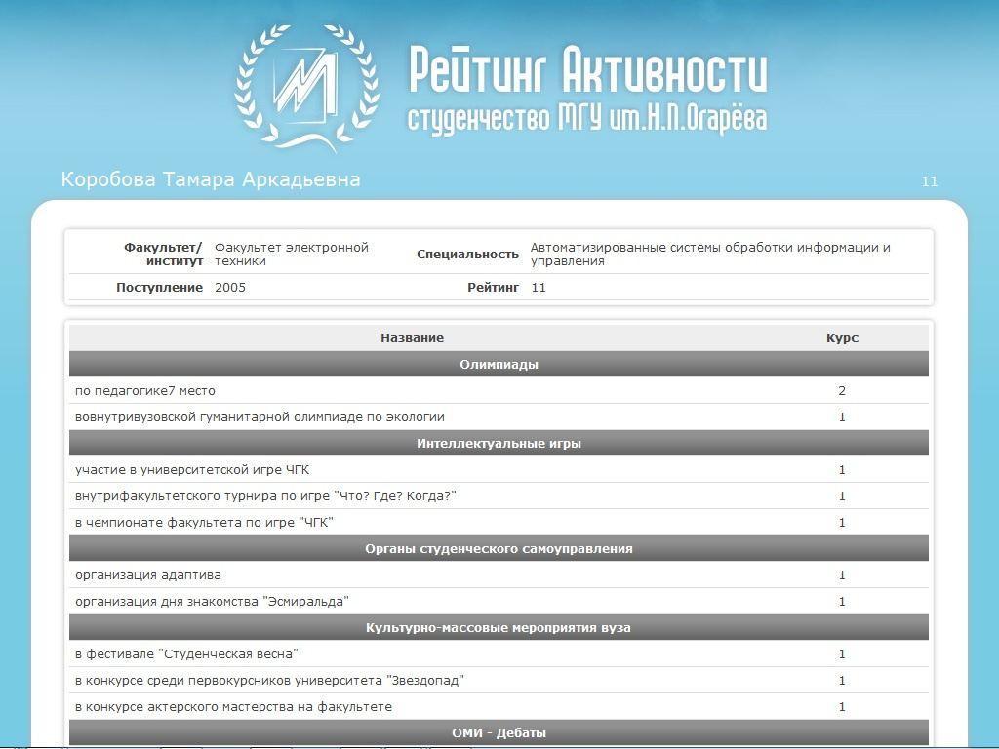Click 'Культурно-массовые мероприятия вуза' section header
This screenshot has width=999, height=749.
point(499,628)
